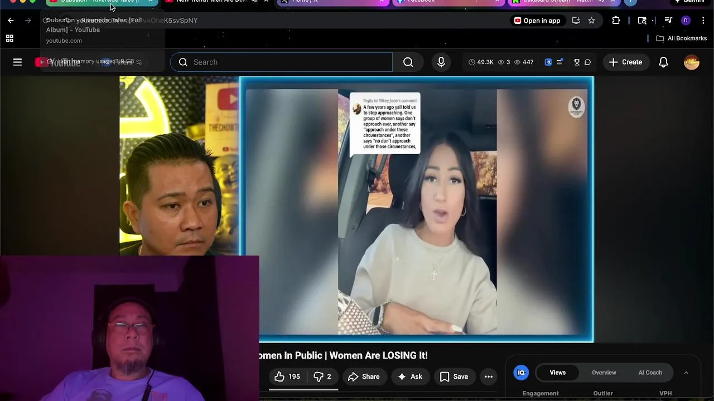The image size is (714, 401).
Task: Click the YouTube search input field
Action: (282, 62)
